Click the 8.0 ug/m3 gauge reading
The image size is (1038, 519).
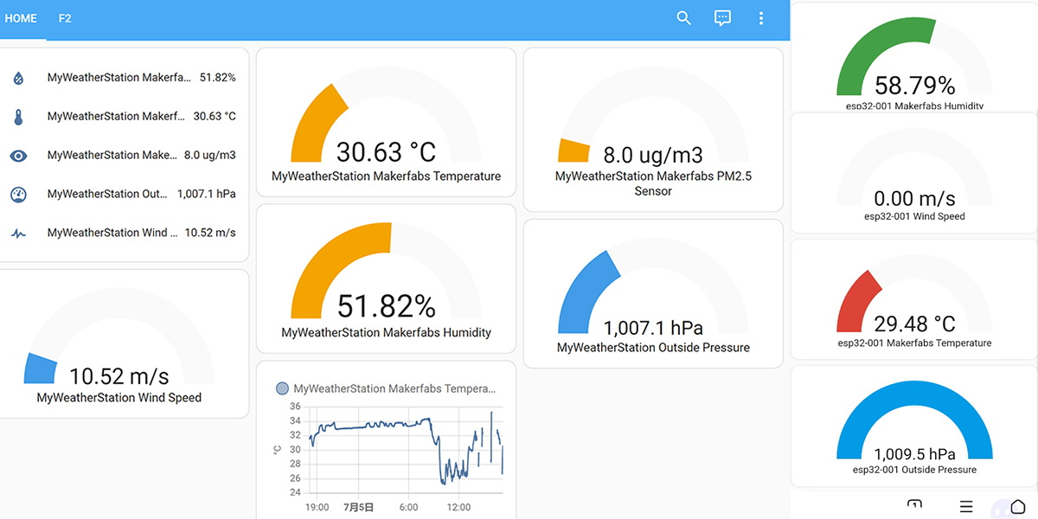tap(653, 156)
